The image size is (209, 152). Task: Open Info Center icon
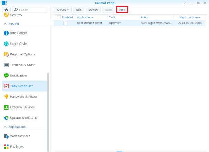pos(6,33)
